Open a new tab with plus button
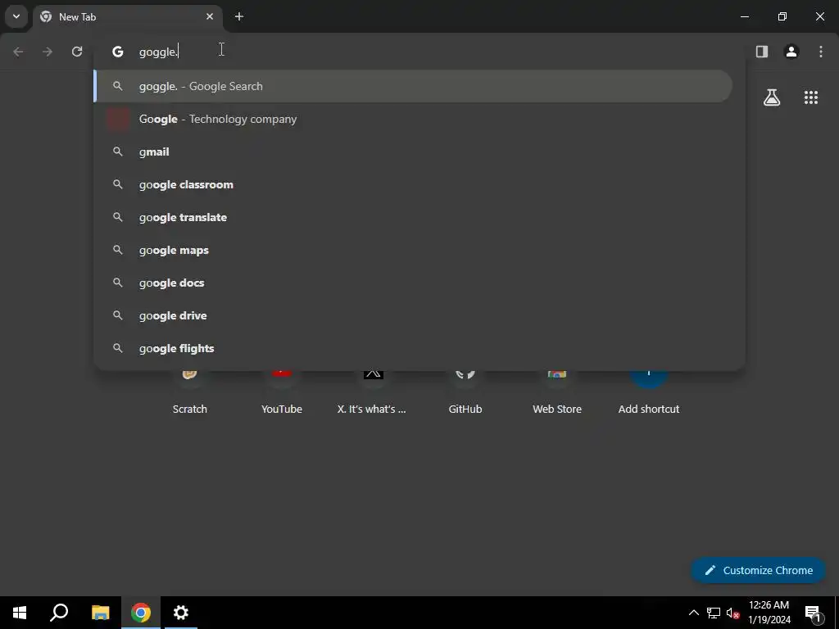This screenshot has height=629, width=839. point(239,16)
